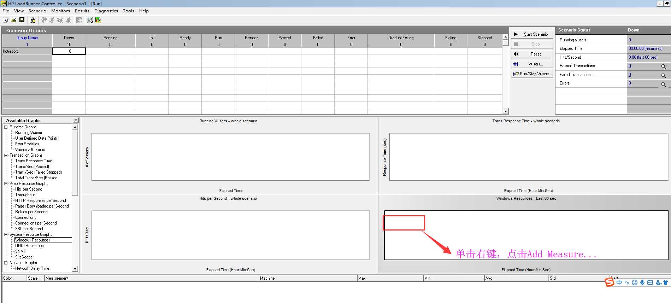This screenshot has height=303, width=671.
Task: Select HTTP Responses per Second item
Action: 41,200
